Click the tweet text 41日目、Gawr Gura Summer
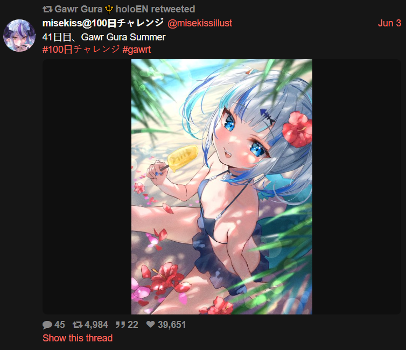The image size is (406, 350). [x=104, y=37]
